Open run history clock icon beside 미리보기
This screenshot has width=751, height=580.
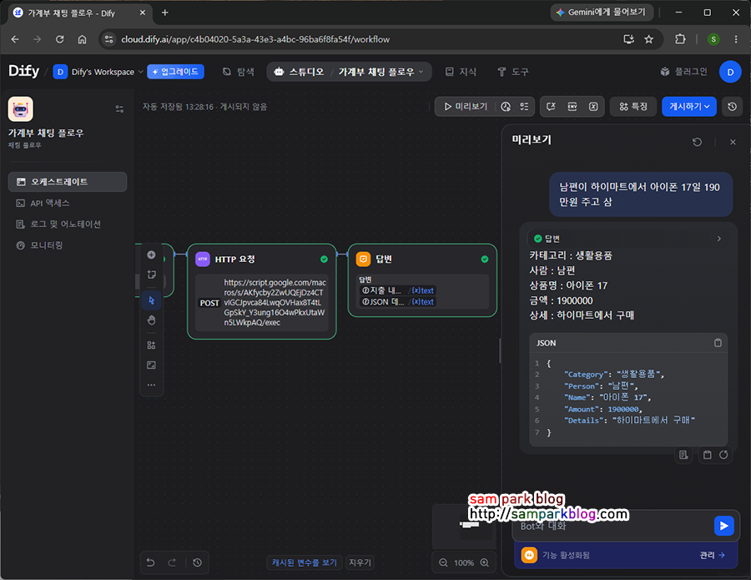(506, 106)
